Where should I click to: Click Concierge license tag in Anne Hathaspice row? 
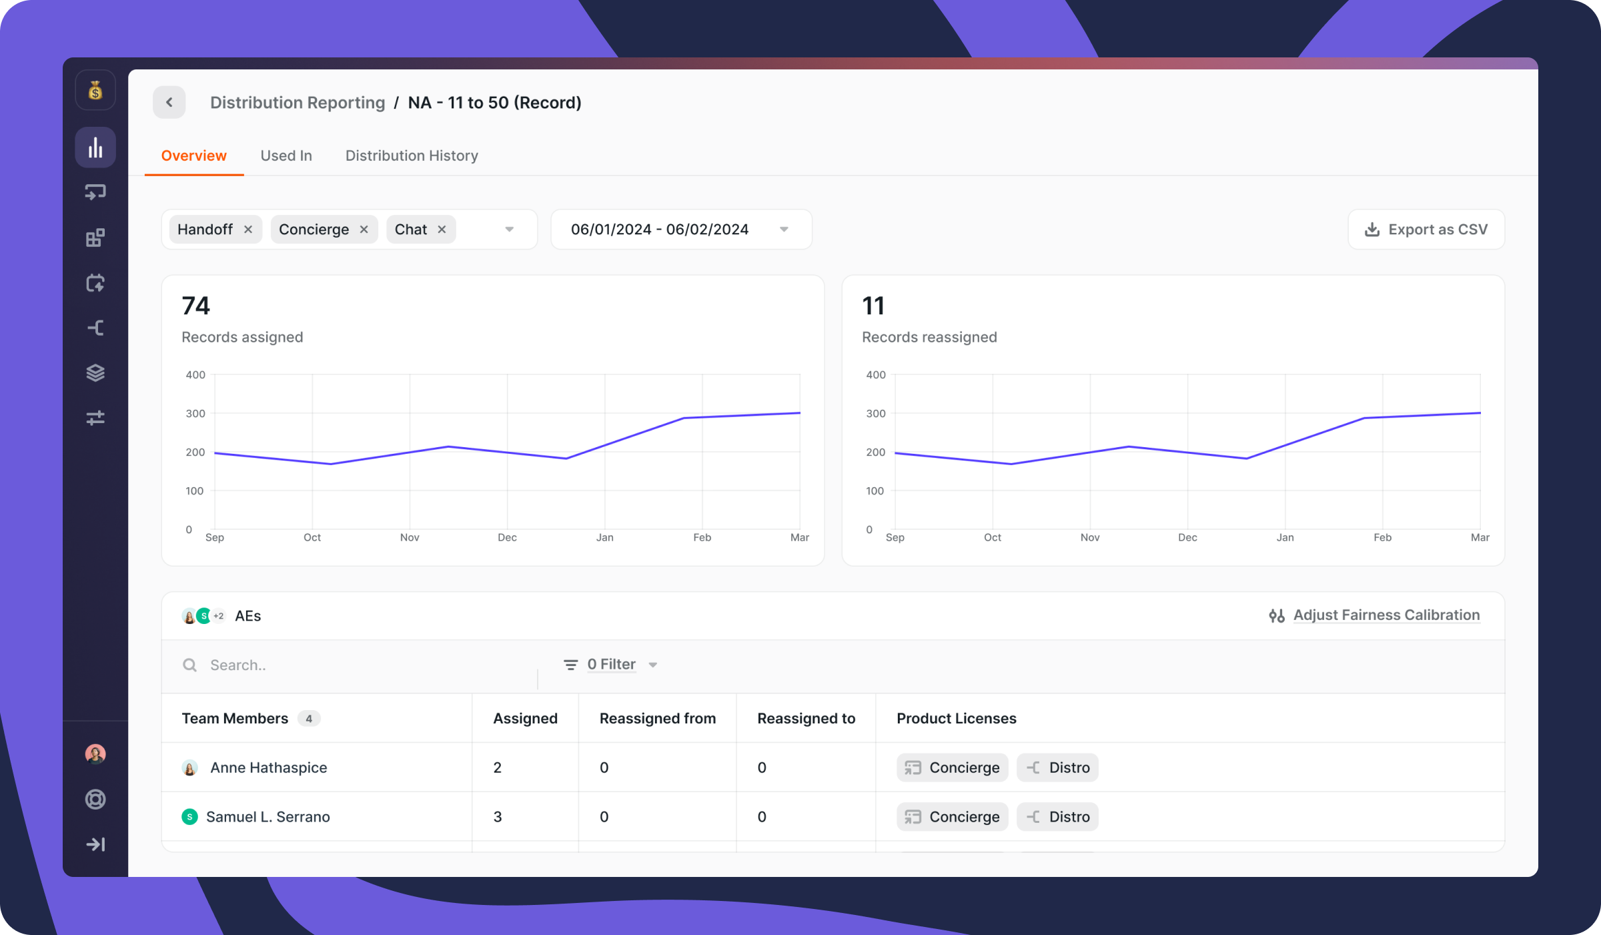point(952,767)
